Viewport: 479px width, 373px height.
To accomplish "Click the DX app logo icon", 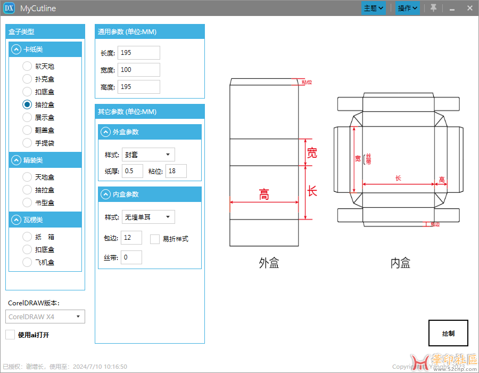I will (x=9, y=8).
